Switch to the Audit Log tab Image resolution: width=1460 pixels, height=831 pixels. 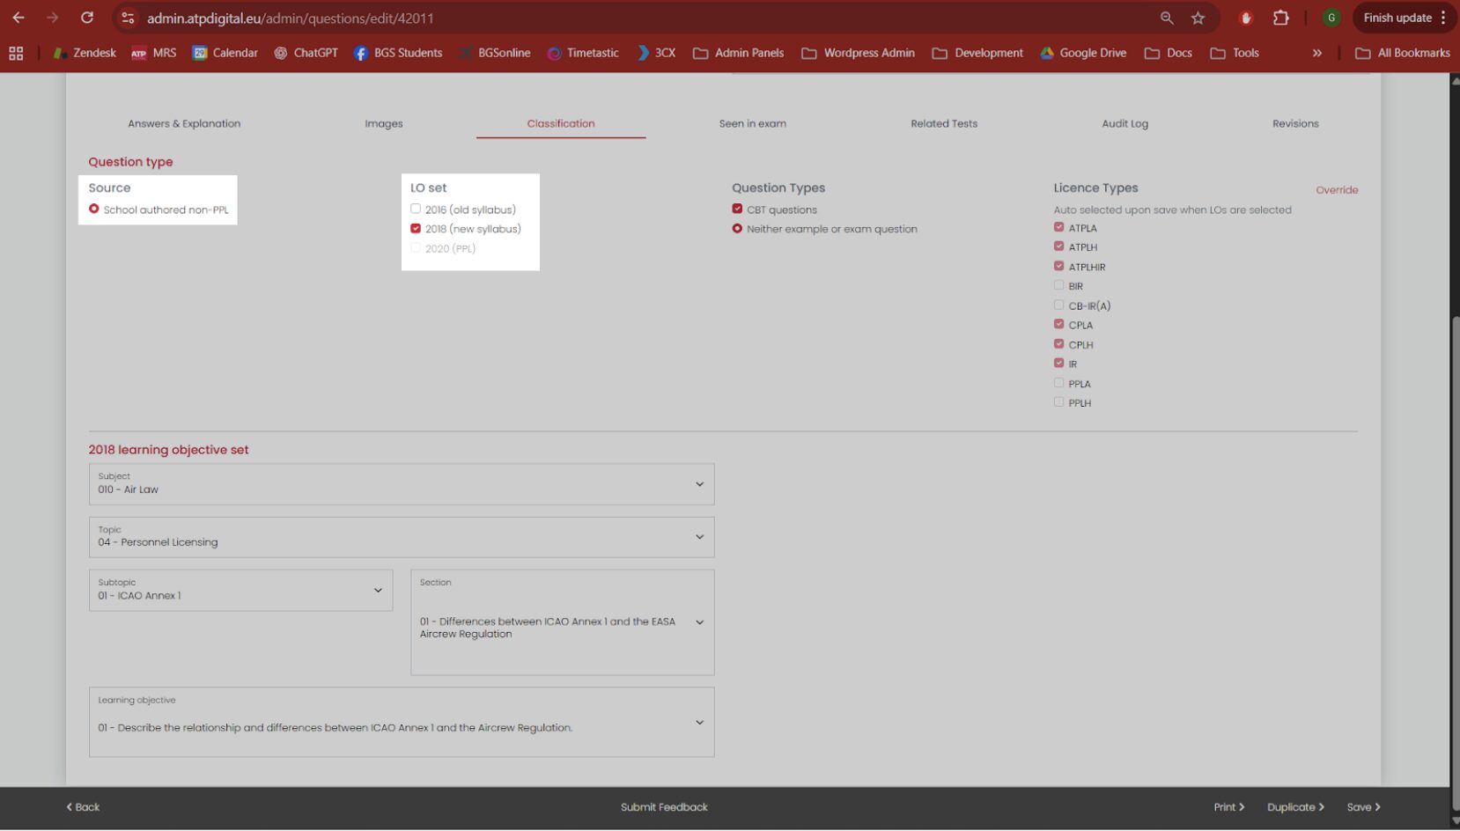click(x=1124, y=123)
